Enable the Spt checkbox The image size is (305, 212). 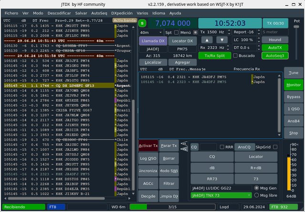tap(176, 32)
